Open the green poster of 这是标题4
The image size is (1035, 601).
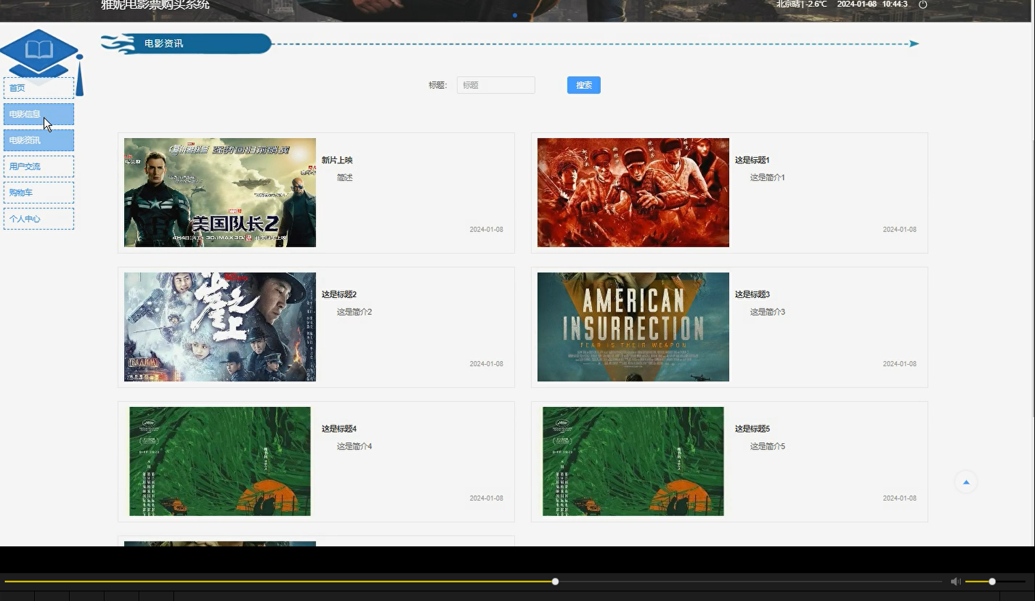[220, 462]
